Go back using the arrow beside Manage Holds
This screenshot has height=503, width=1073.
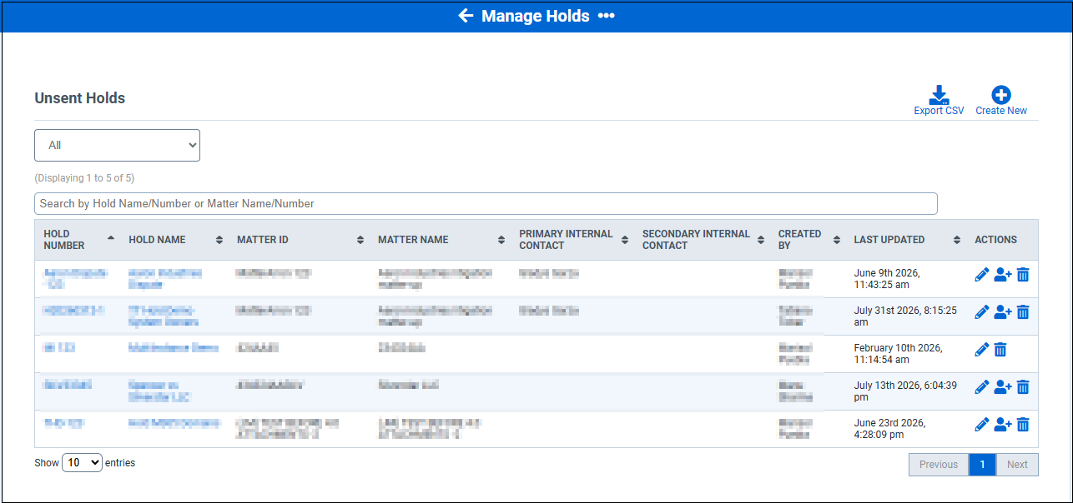click(466, 16)
